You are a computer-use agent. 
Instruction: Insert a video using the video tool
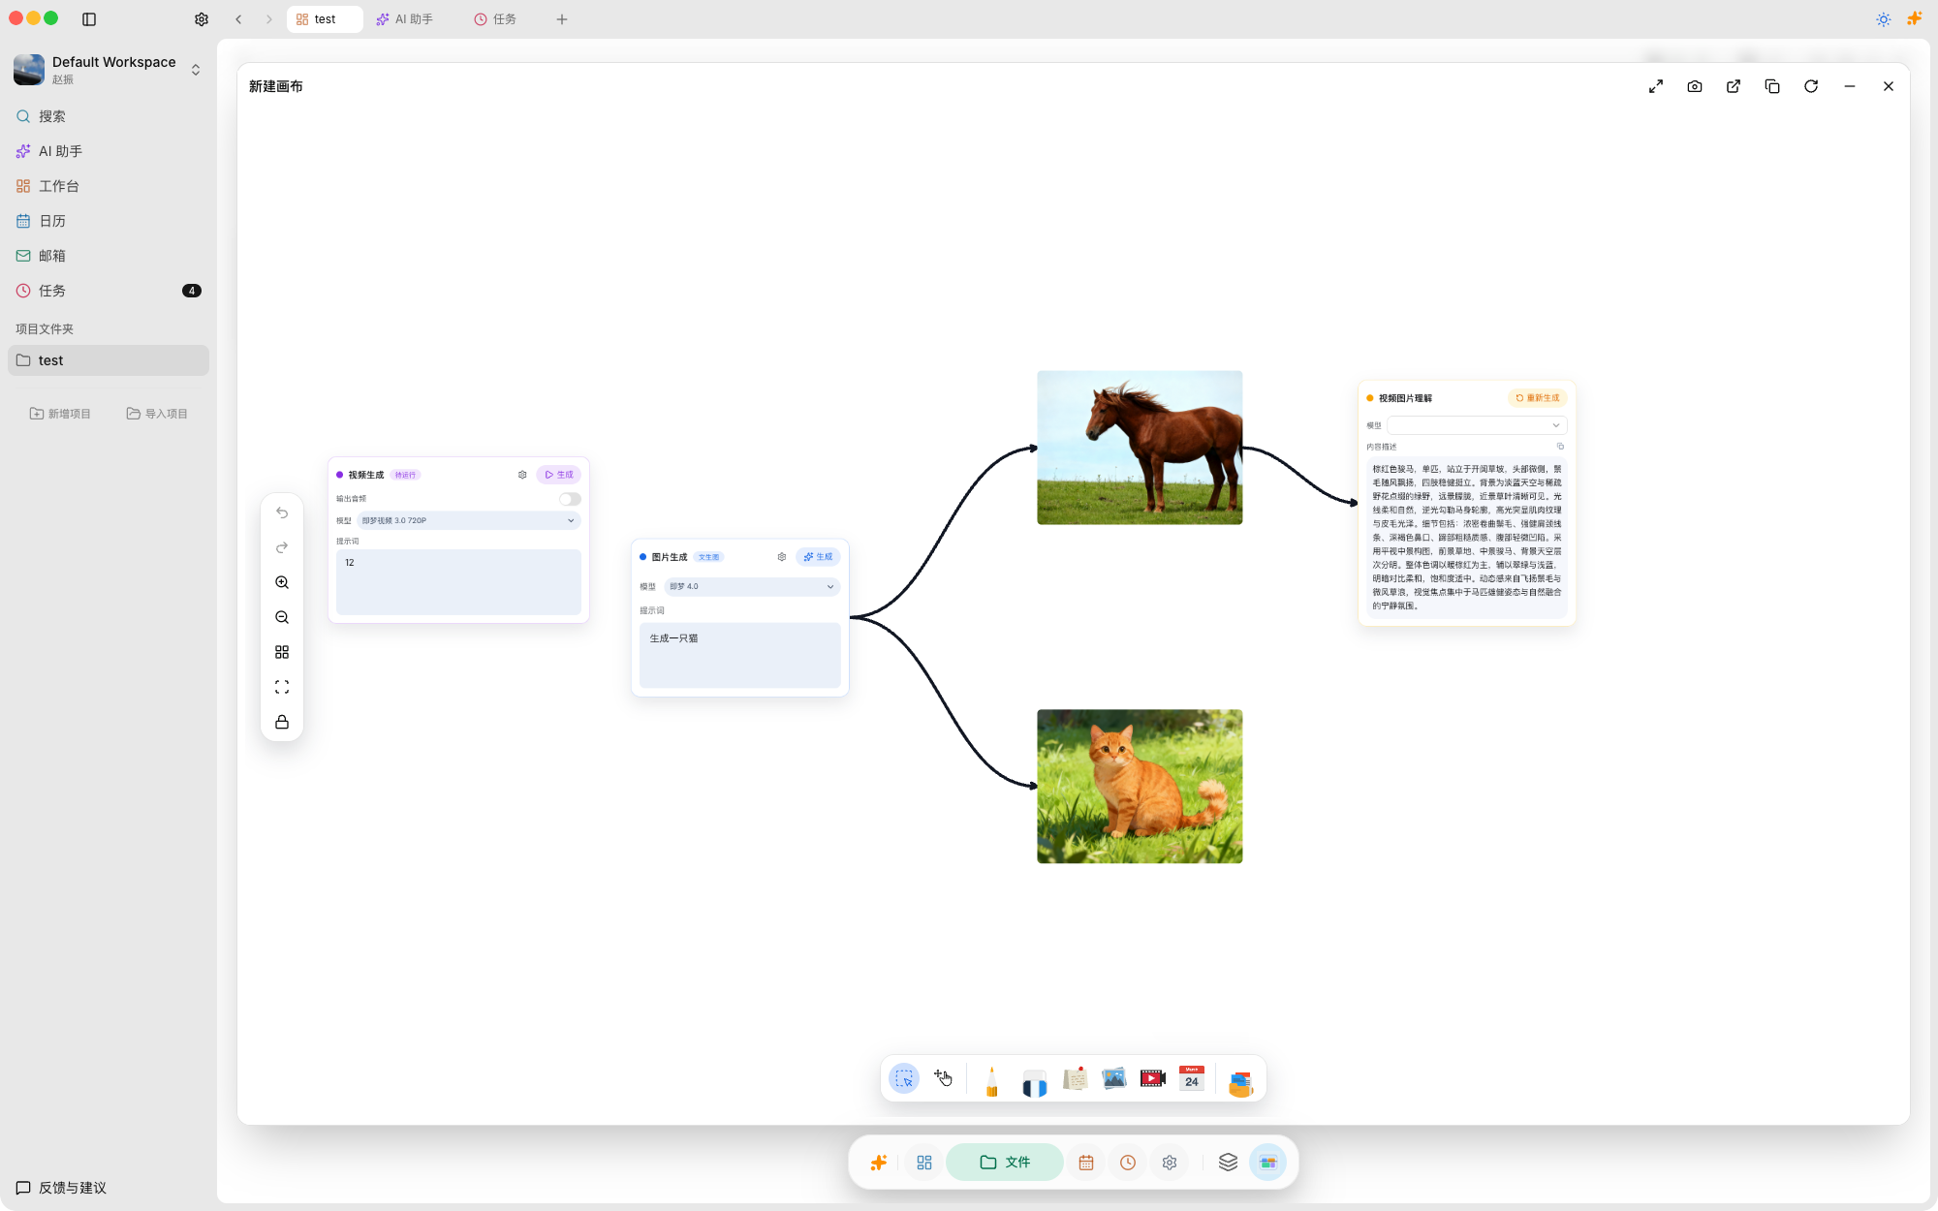(x=1152, y=1078)
